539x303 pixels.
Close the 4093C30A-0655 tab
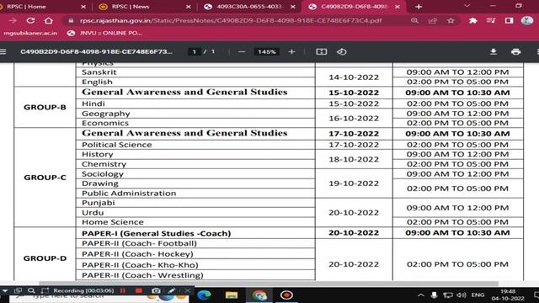click(x=293, y=7)
